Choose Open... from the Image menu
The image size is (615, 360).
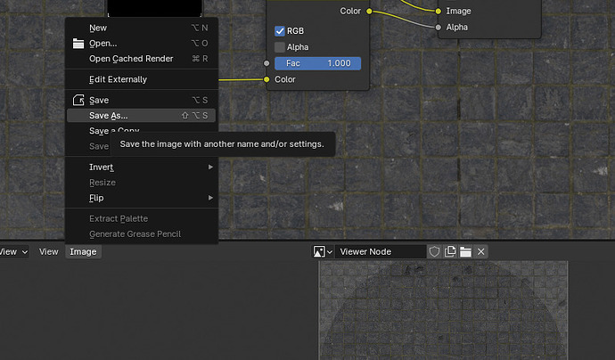tap(141, 44)
